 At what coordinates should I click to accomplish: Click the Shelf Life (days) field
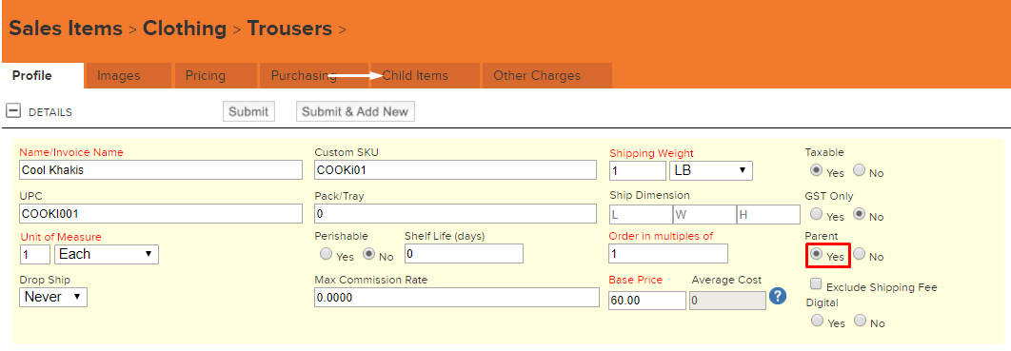click(x=464, y=254)
